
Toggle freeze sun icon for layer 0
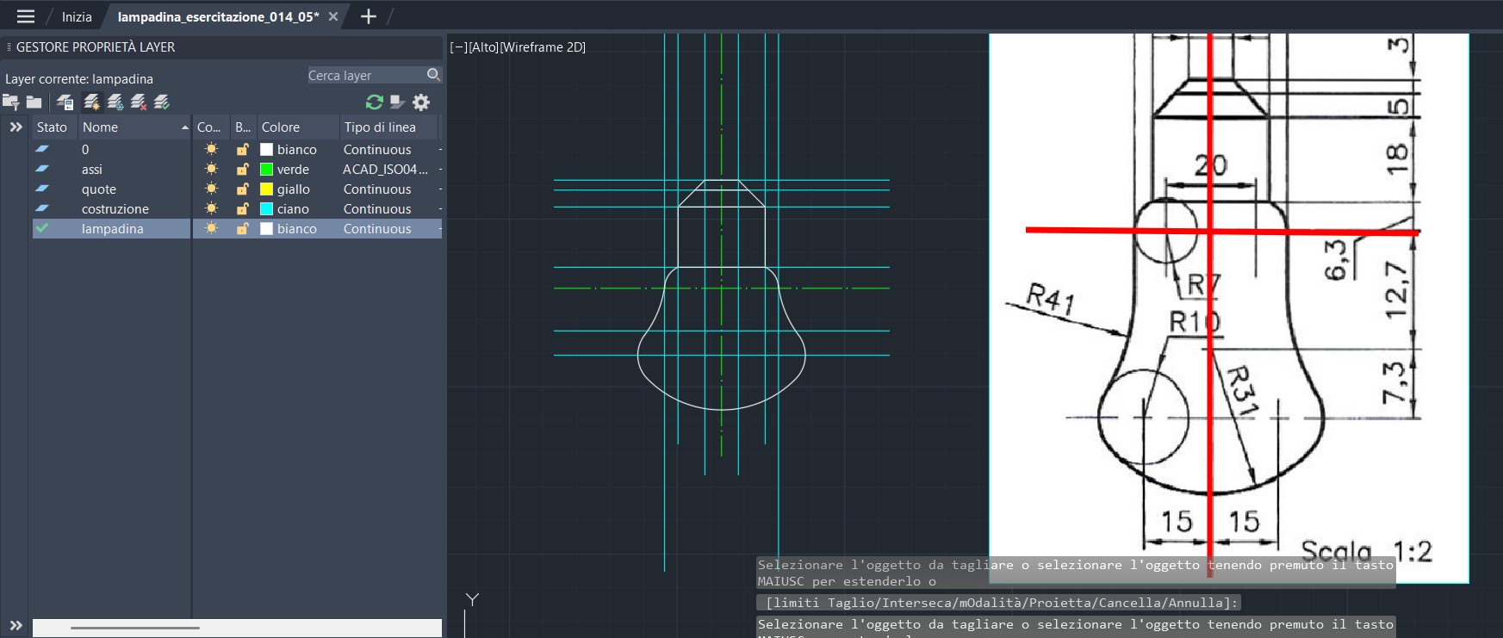tap(211, 149)
